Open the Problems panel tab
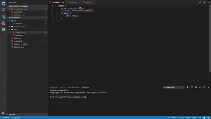The image size is (211, 119). point(54,87)
